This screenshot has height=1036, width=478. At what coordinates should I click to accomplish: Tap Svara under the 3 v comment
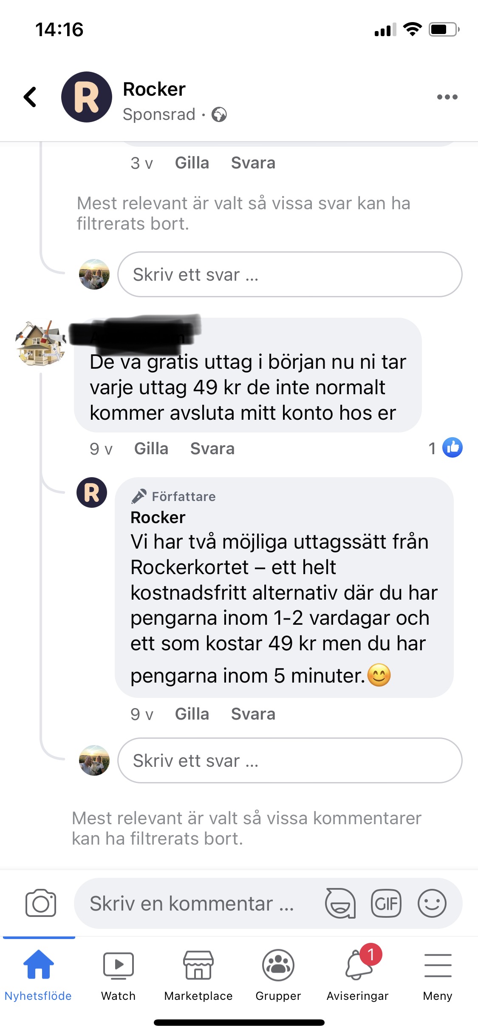click(253, 163)
